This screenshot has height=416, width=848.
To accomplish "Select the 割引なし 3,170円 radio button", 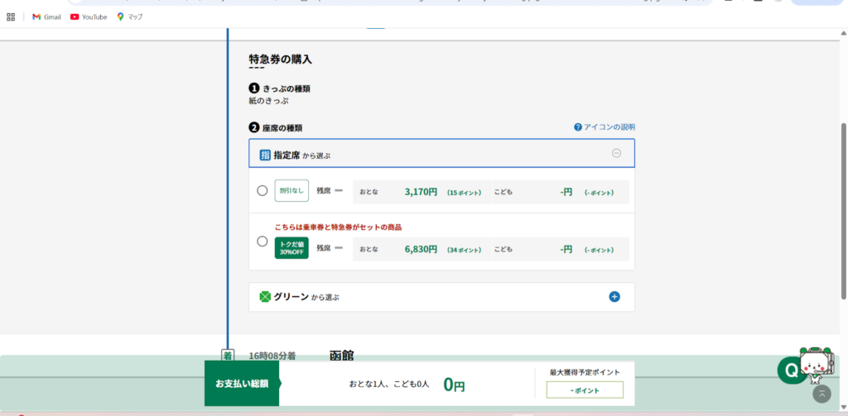I will click(x=263, y=191).
